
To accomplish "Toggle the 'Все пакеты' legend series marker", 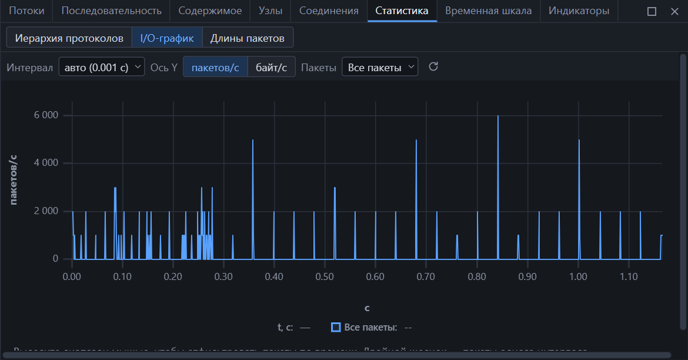I will 336,327.
